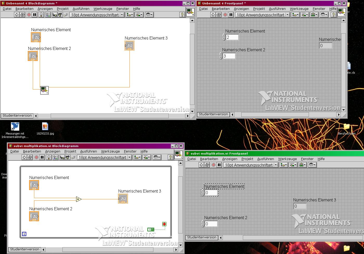Click the False boolean constant in the loop
Viewport: 364px width, 254px height.
(x=151, y=230)
